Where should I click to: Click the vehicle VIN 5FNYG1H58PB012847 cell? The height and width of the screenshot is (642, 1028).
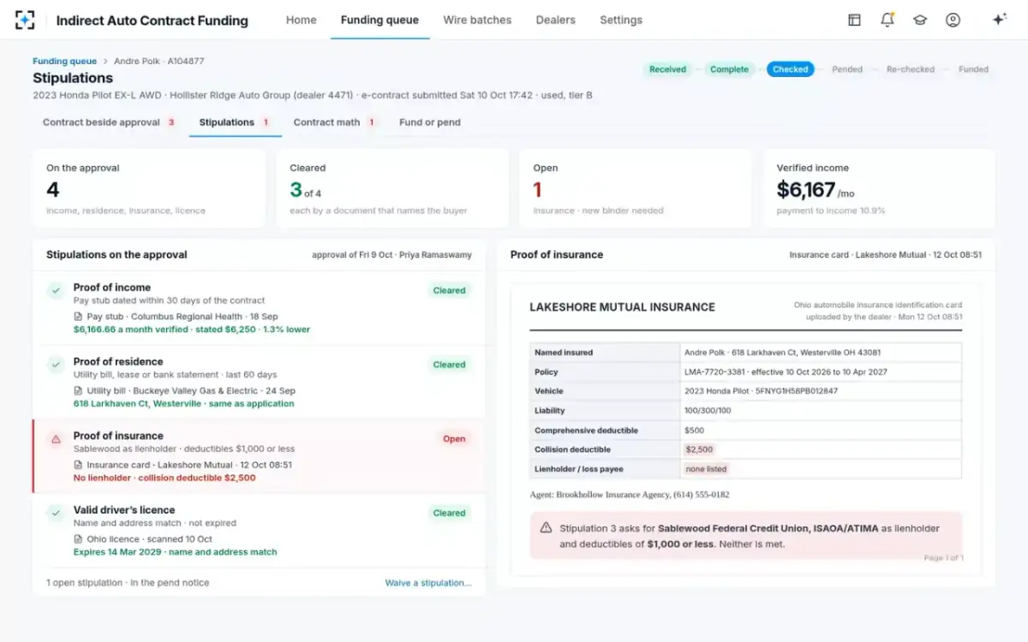coord(821,391)
